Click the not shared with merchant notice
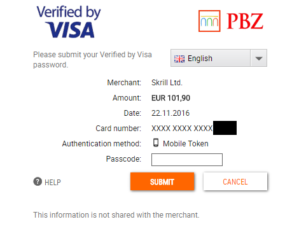The width and height of the screenshot is (299, 238). (x=116, y=215)
